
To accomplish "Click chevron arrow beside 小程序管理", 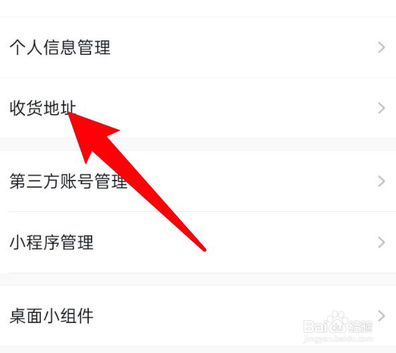I will pos(381,242).
